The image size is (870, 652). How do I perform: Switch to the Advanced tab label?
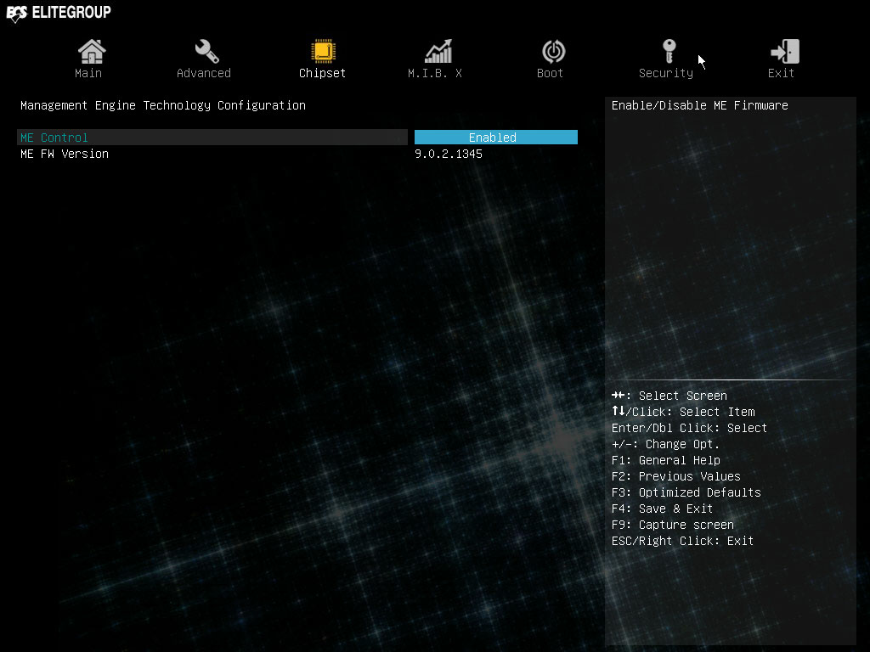(x=204, y=73)
